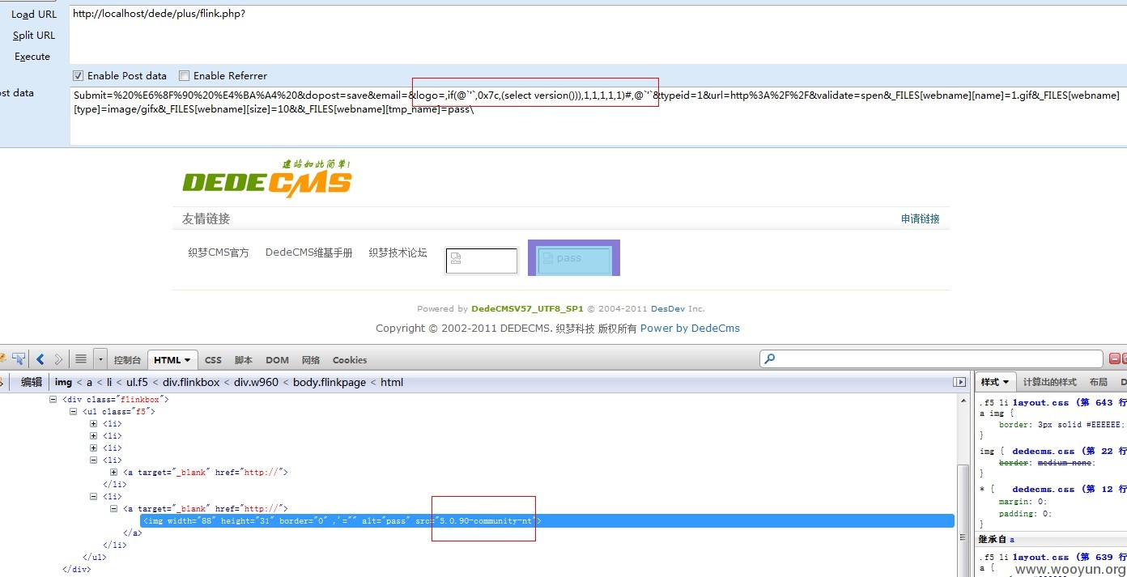
Task: Open the 申请链接 link
Action: pyautogui.click(x=921, y=218)
